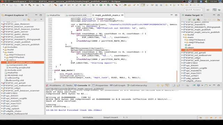Expand ESP32_ssl_gmail in Make Target panel
This screenshot has width=223, height=125.
click(182, 53)
